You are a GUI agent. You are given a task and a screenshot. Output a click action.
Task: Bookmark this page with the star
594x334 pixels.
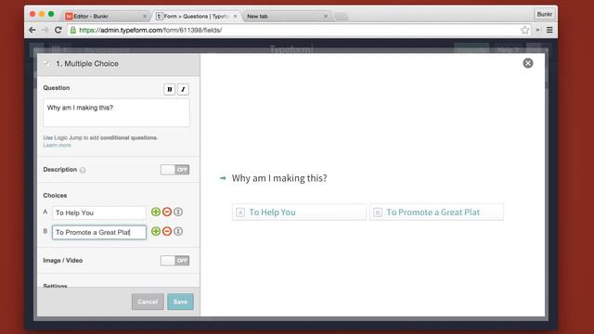point(524,30)
